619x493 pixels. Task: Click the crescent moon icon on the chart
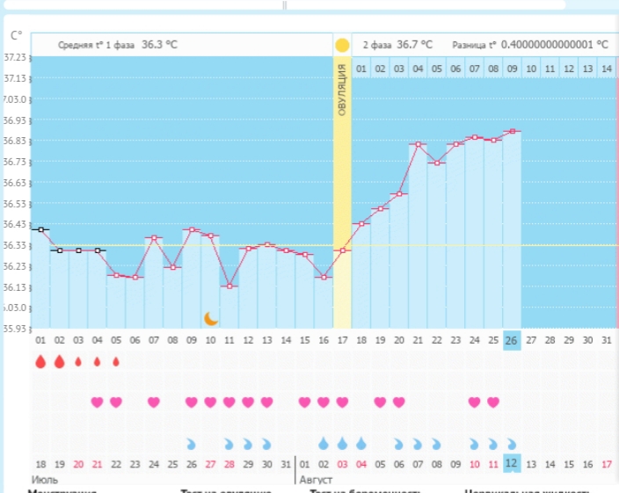click(210, 318)
